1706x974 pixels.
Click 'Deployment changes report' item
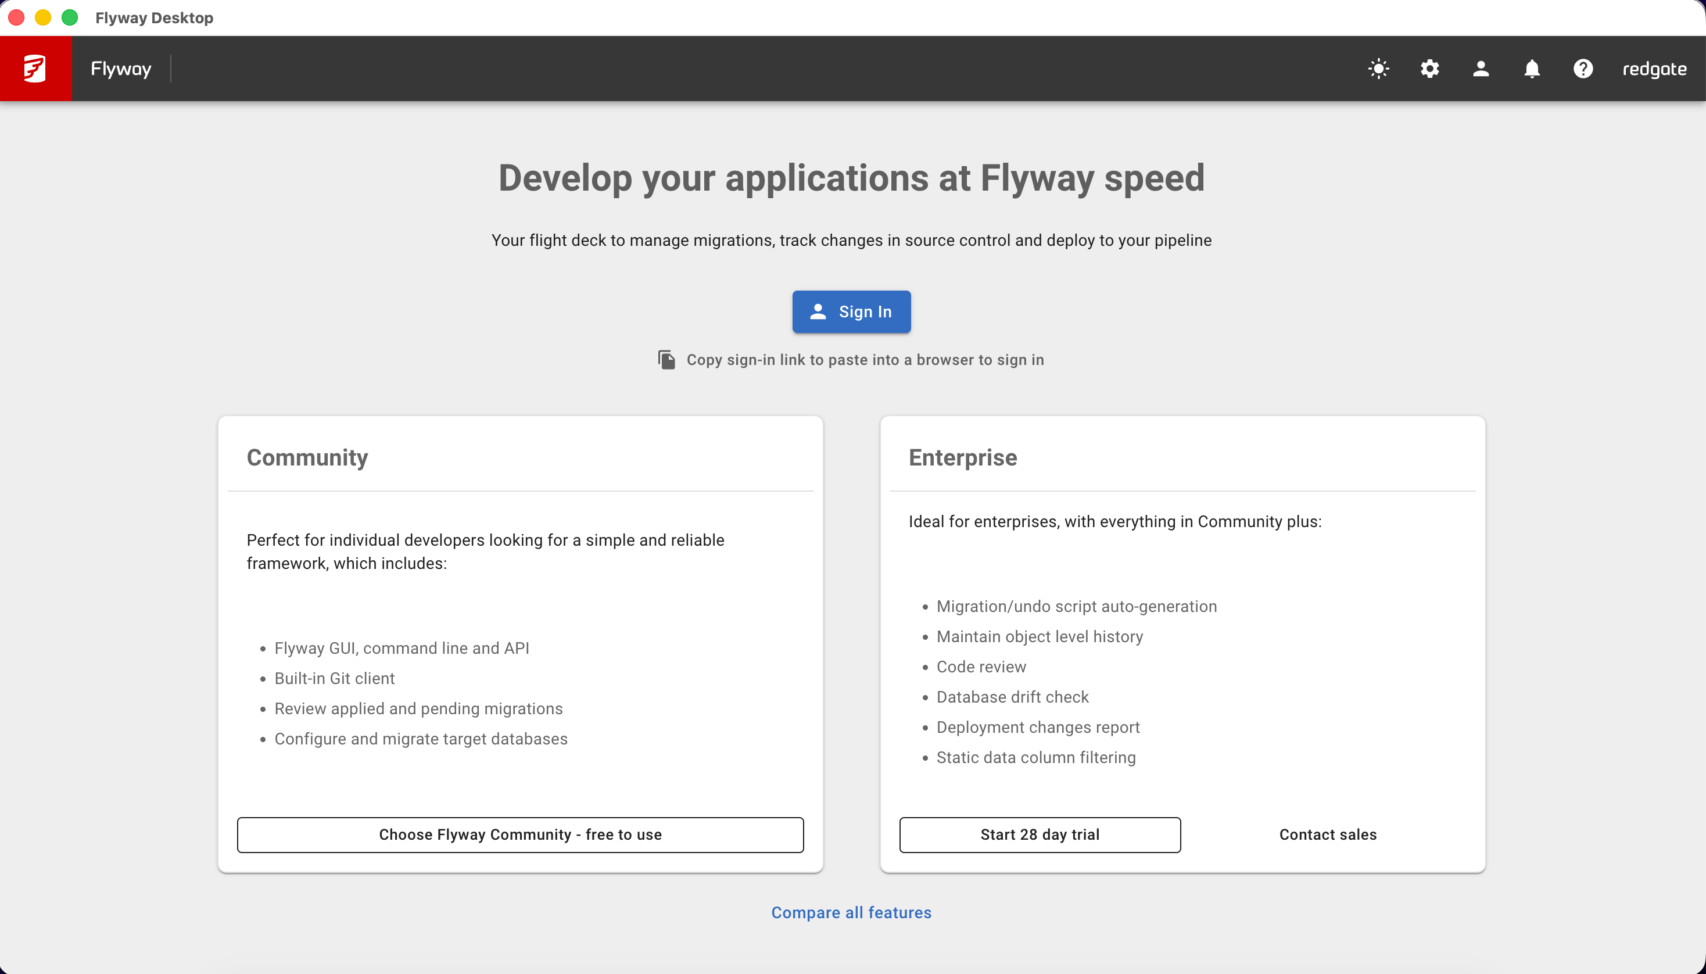pyautogui.click(x=1038, y=727)
